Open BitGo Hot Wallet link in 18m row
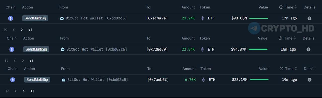This screenshot has width=322, height=98. (x=97, y=50)
